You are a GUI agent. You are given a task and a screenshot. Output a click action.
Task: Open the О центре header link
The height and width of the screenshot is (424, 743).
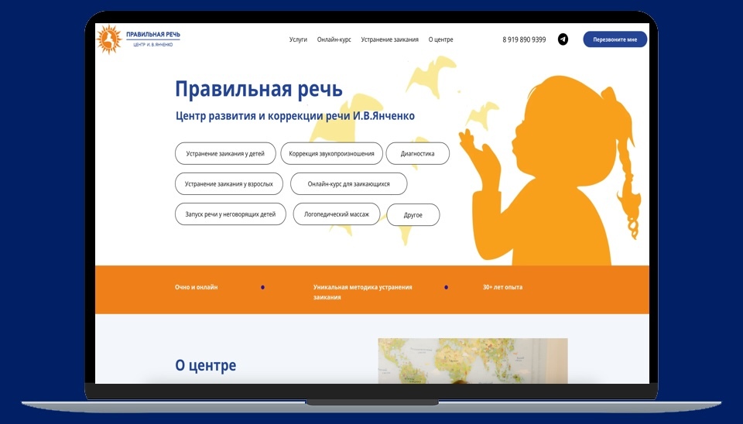[x=440, y=39]
